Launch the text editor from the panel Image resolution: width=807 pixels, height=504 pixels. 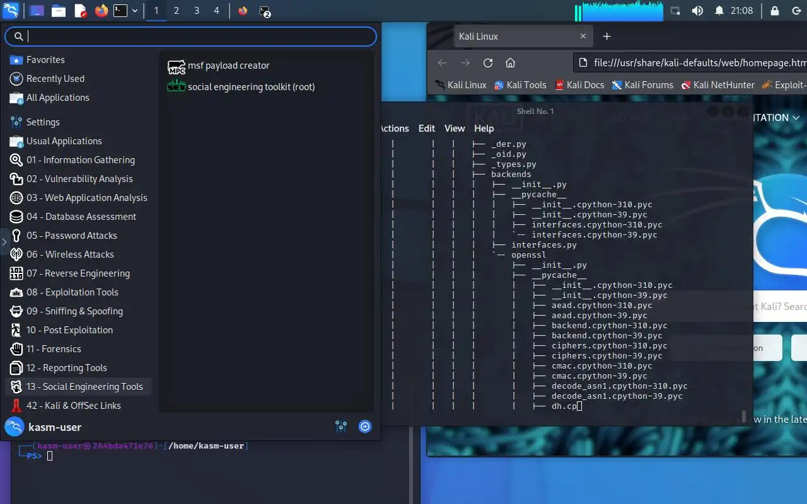point(80,11)
